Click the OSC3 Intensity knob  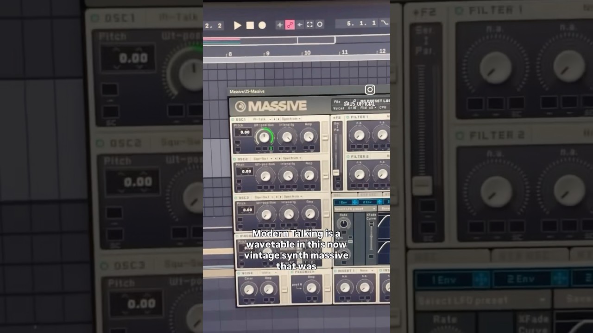[x=289, y=214]
